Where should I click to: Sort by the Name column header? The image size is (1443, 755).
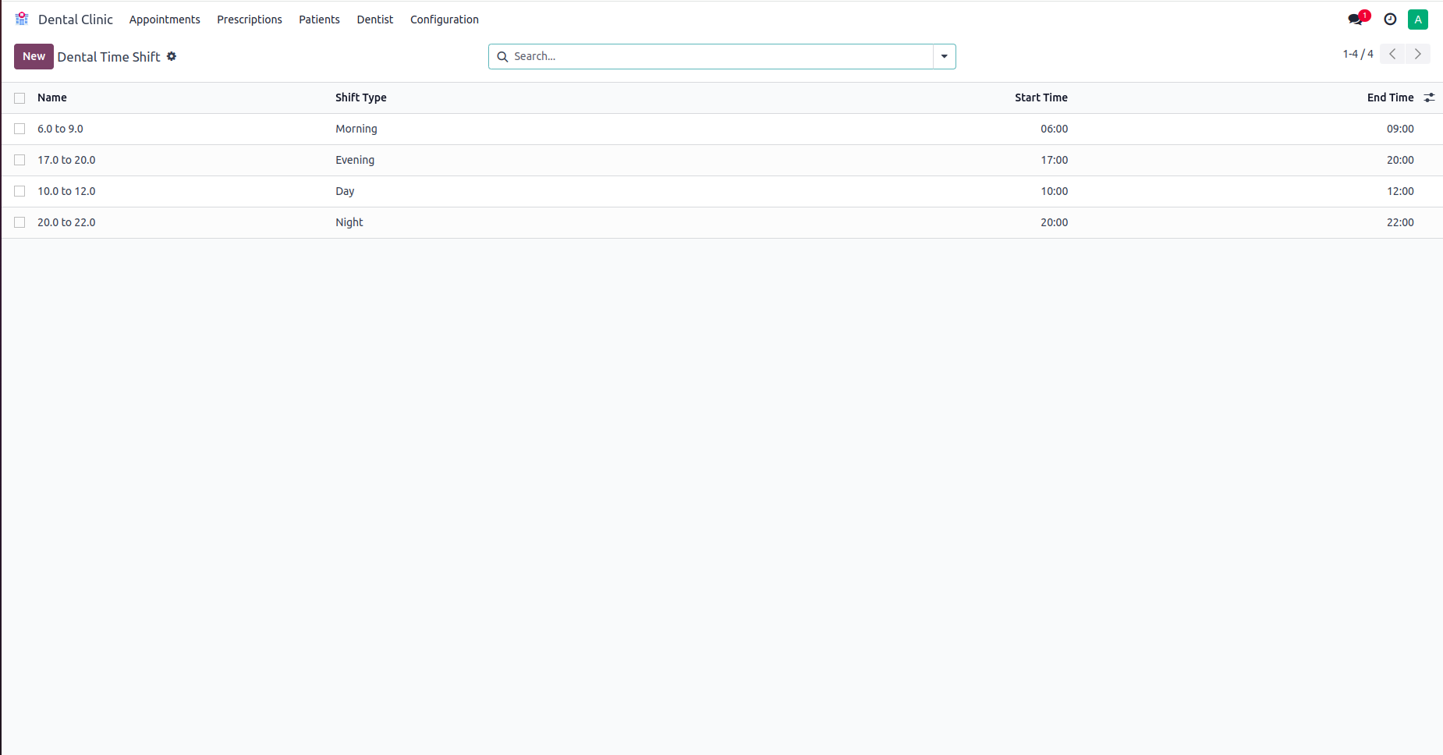click(x=52, y=97)
